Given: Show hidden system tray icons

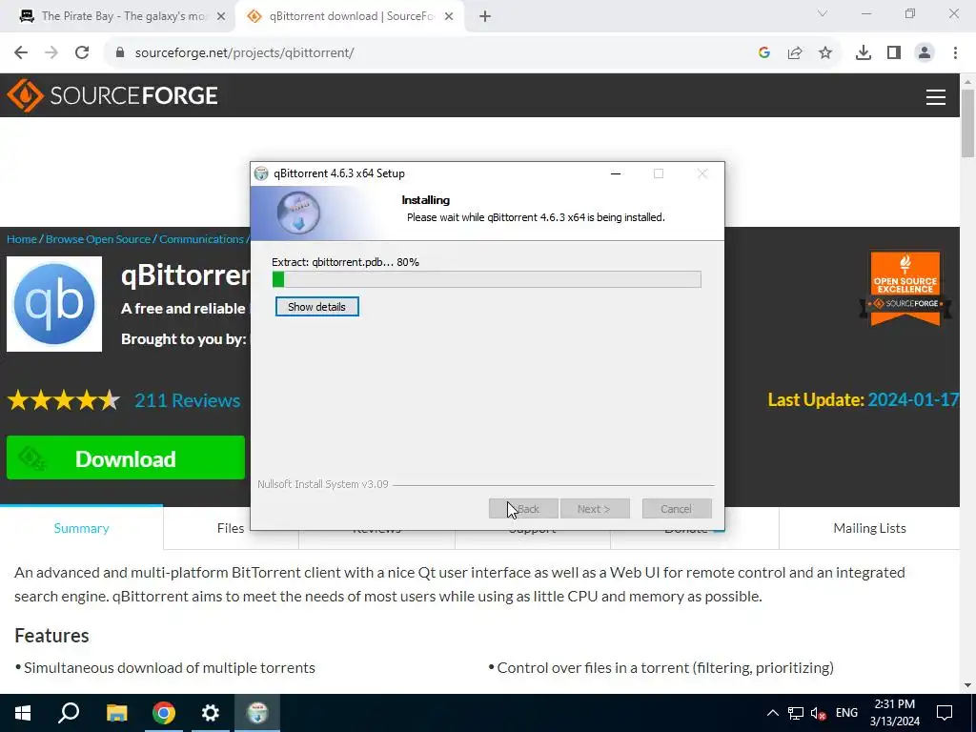Looking at the screenshot, I should pyautogui.click(x=772, y=713).
